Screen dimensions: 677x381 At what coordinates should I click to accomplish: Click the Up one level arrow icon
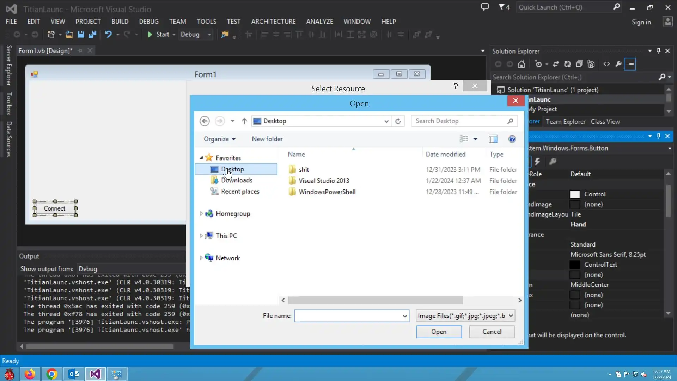[244, 121]
